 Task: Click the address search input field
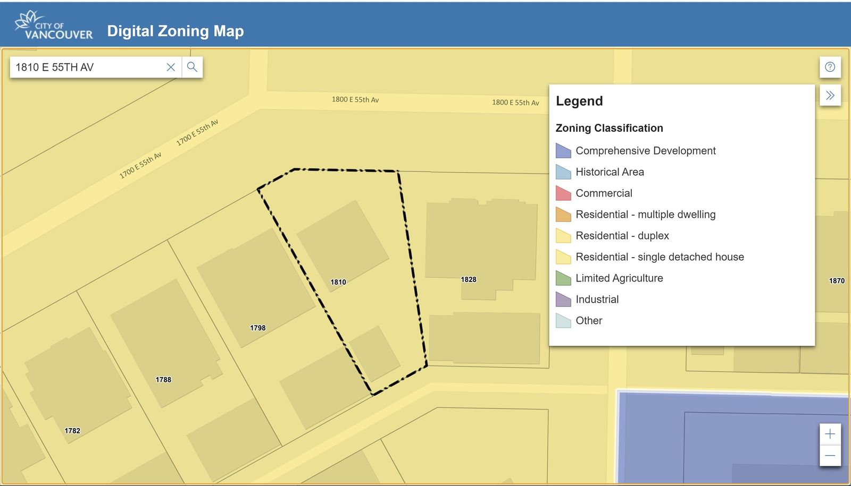88,67
